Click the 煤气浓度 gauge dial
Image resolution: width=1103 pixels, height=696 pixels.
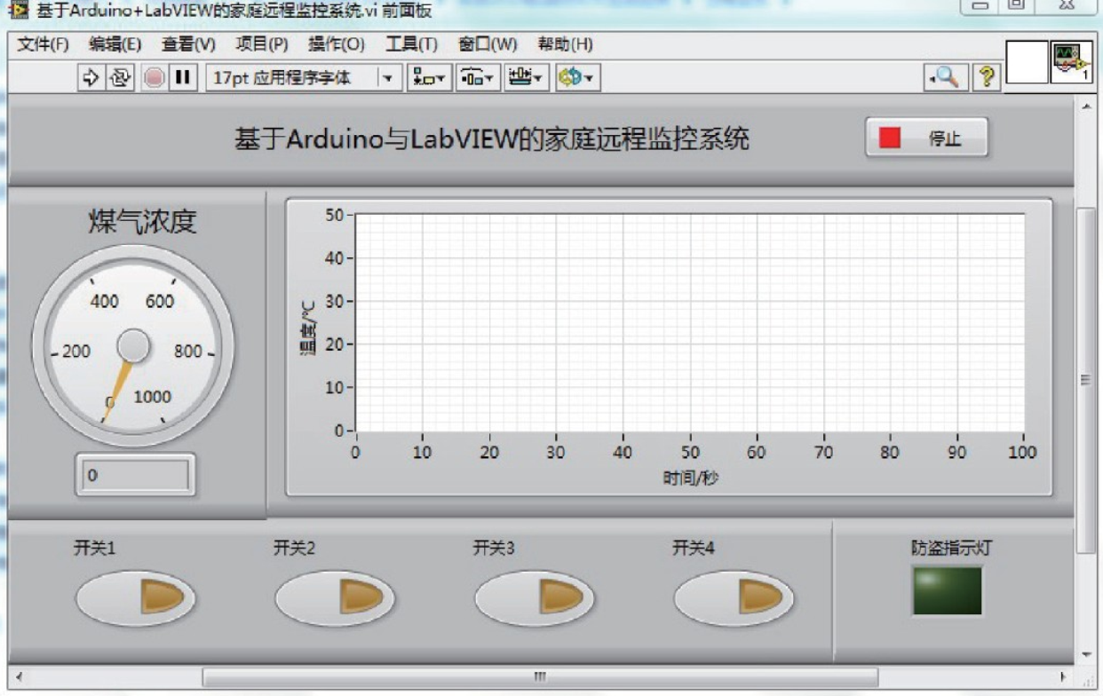click(x=133, y=346)
